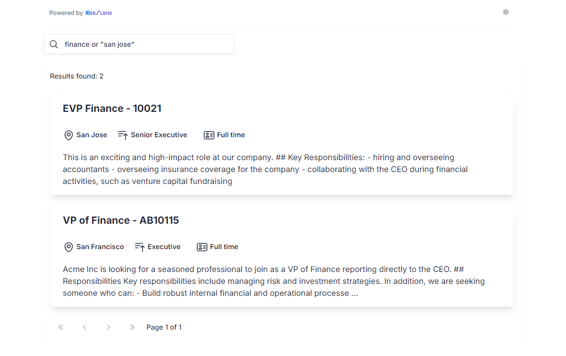Open the VP of Finance - AB10115 job title

(x=120, y=220)
